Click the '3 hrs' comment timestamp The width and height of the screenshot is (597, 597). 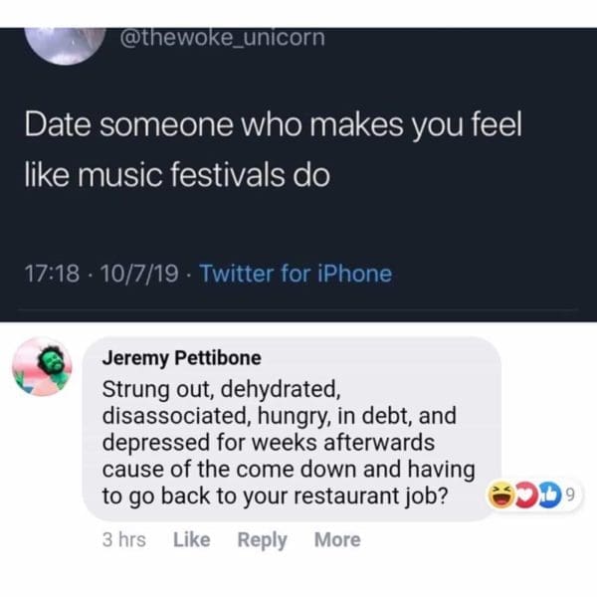(124, 540)
